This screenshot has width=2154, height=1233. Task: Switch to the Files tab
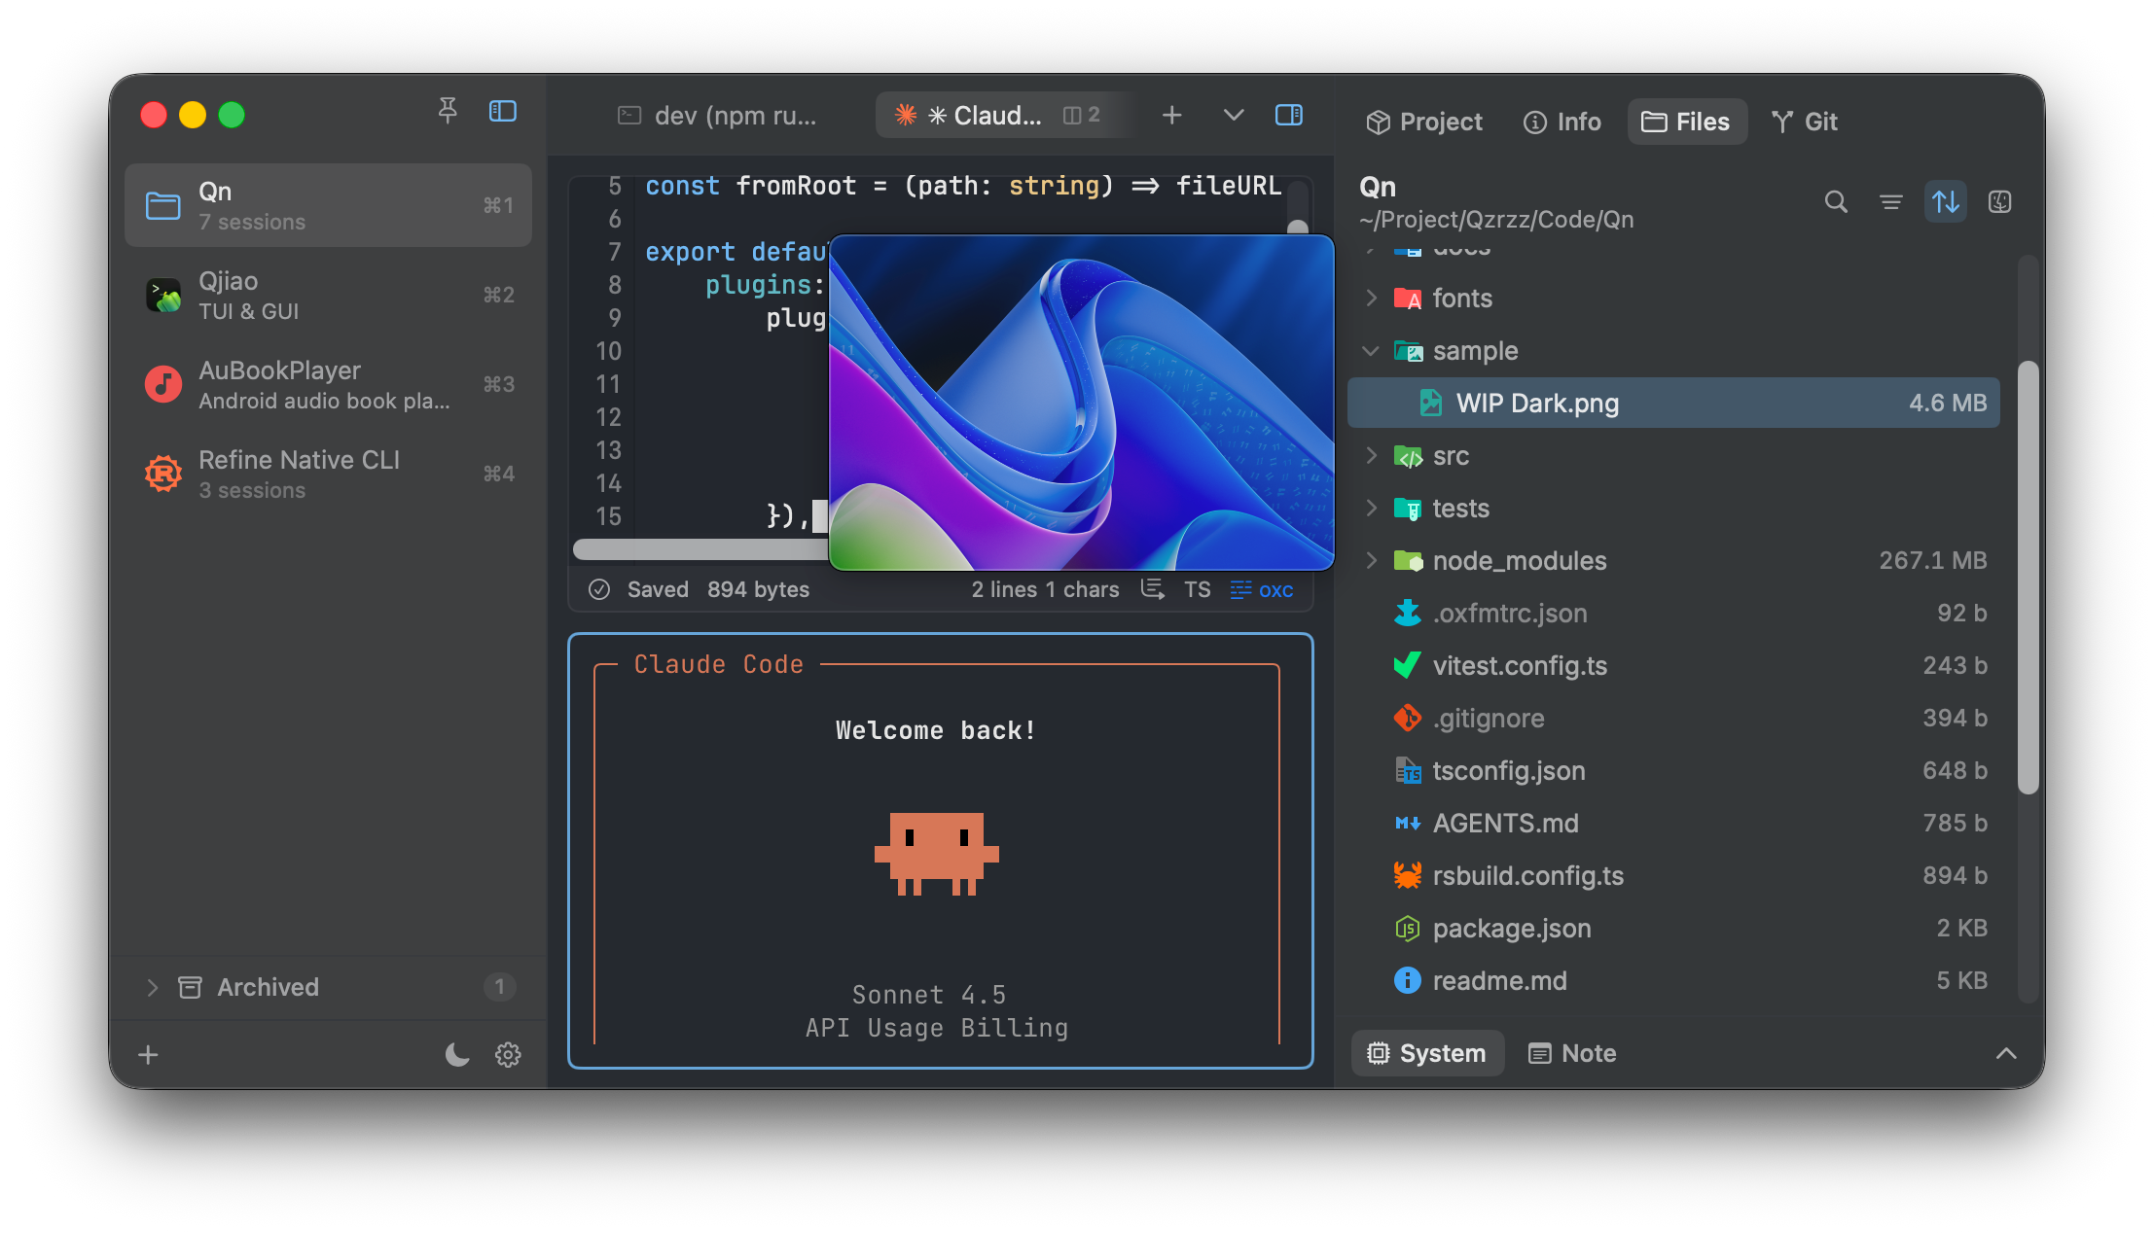(1686, 122)
